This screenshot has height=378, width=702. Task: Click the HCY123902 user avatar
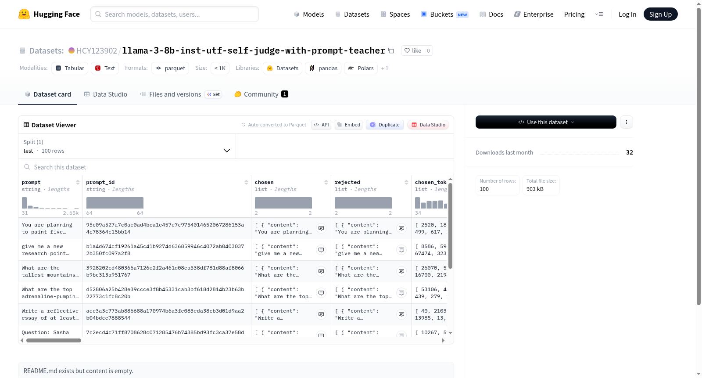72,50
